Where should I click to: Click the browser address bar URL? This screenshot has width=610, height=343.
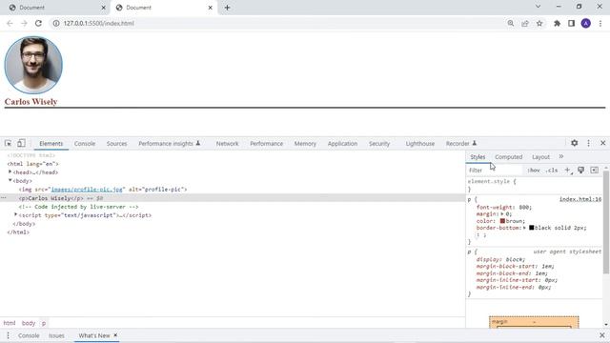coord(99,23)
